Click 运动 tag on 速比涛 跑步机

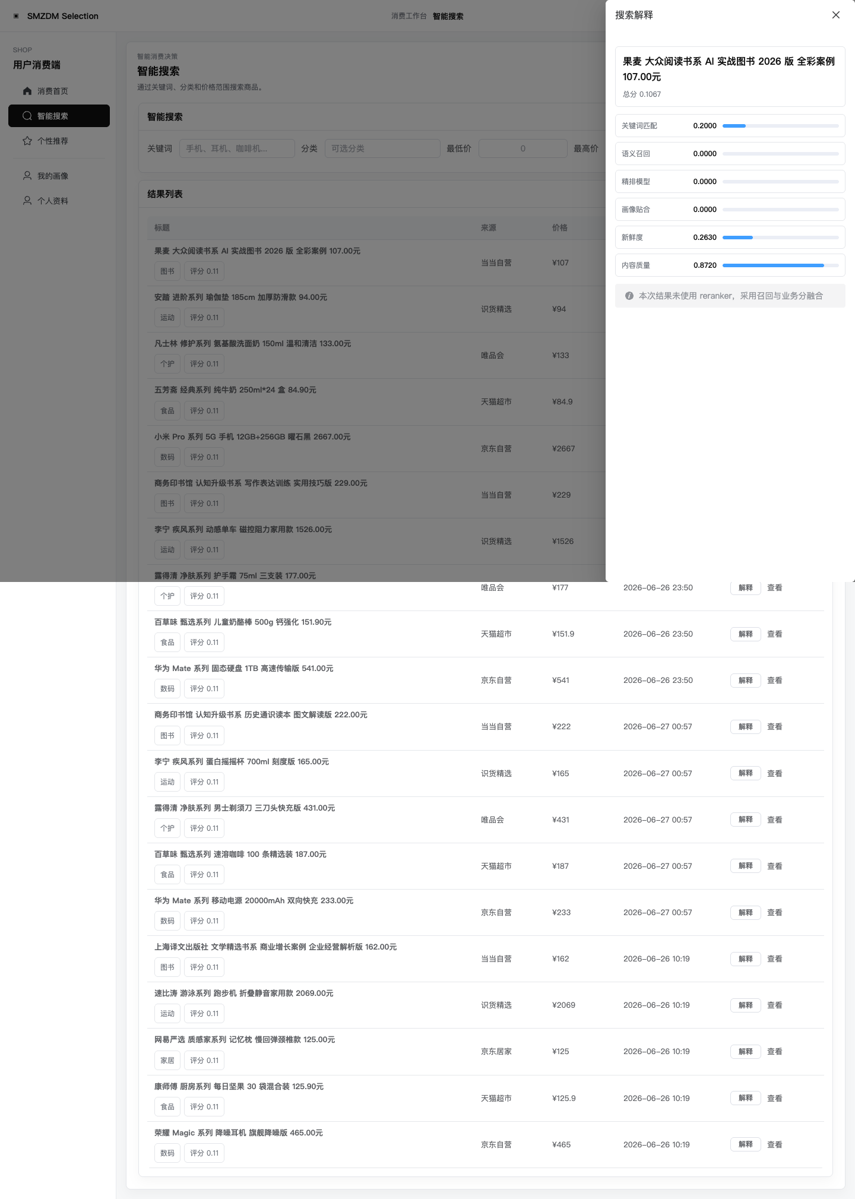167,1014
